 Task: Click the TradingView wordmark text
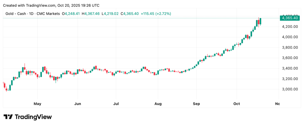point(33,117)
